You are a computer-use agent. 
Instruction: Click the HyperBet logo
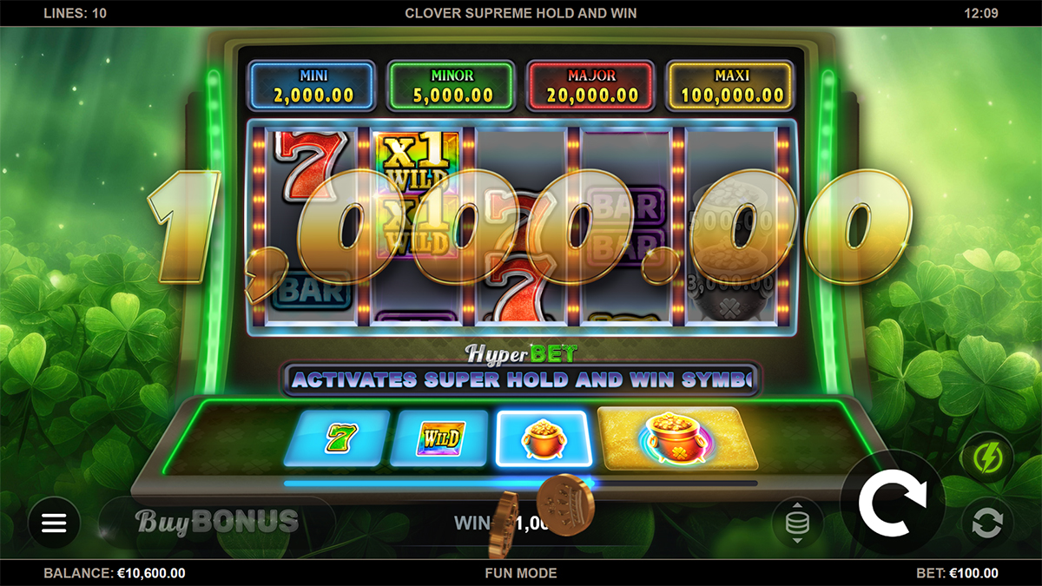521,353
